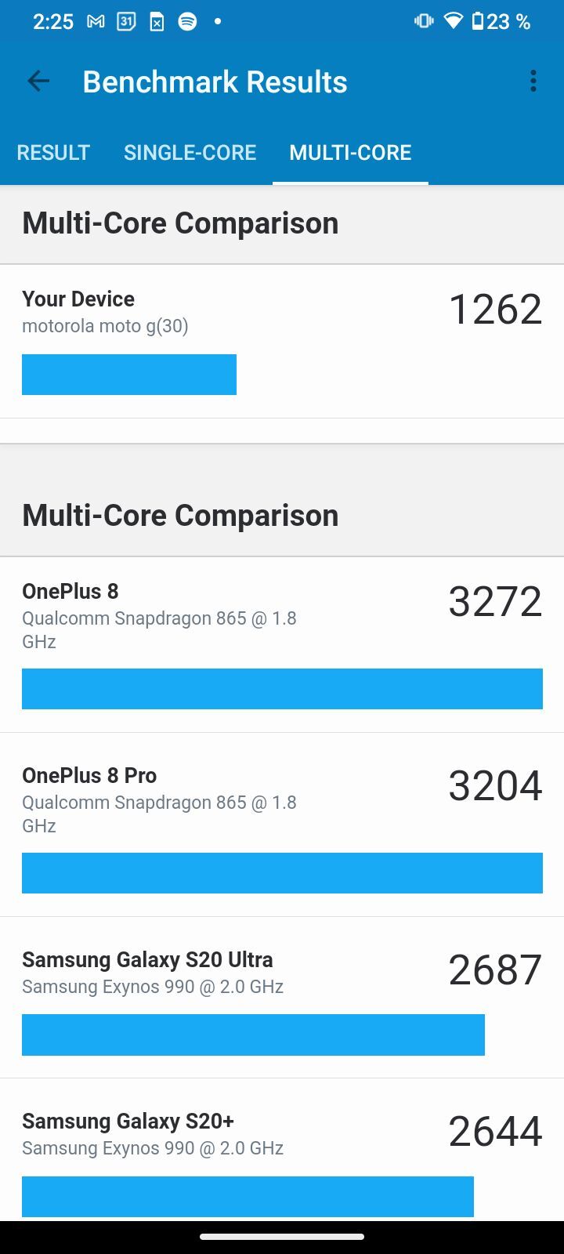Image resolution: width=564 pixels, height=1254 pixels.
Task: Switch to the SINGLE-CORE tab
Action: click(190, 152)
